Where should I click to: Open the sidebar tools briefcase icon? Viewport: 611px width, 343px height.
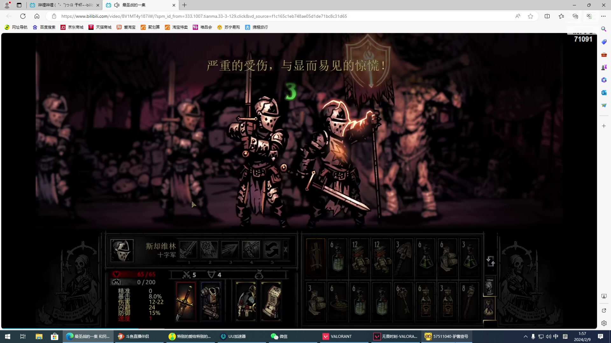(604, 55)
